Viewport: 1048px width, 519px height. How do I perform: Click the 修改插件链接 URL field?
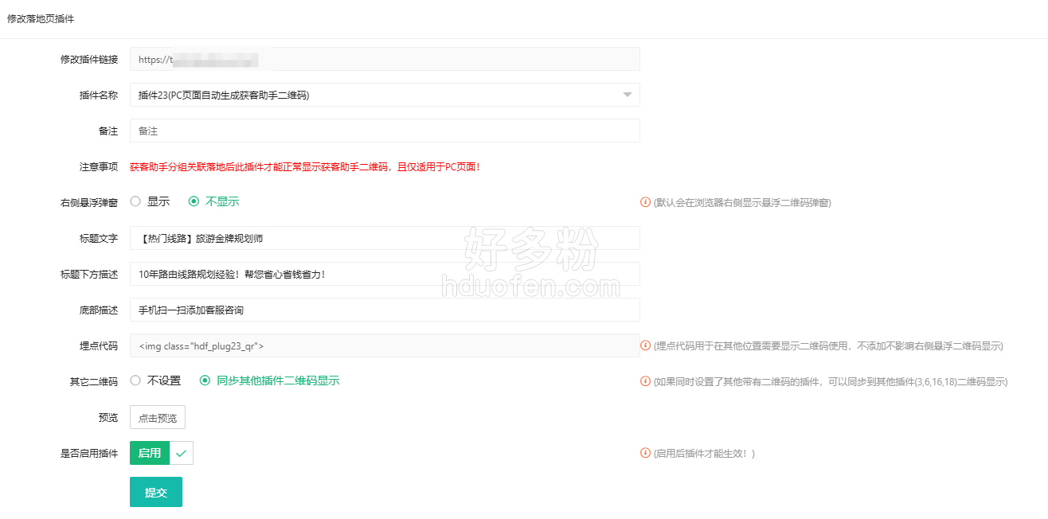pos(385,59)
